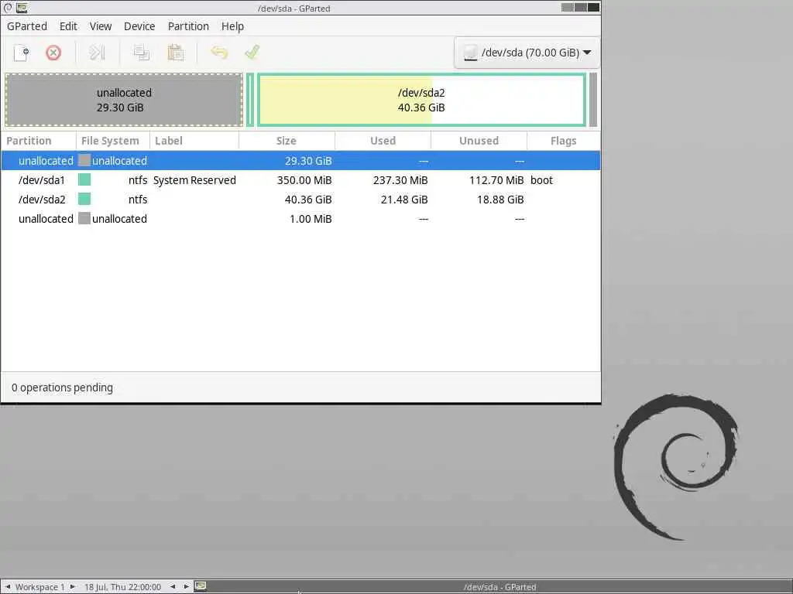This screenshot has height=594, width=793.
Task: Activate the /dev/sda - GParted taskbar entry
Action: [499, 587]
